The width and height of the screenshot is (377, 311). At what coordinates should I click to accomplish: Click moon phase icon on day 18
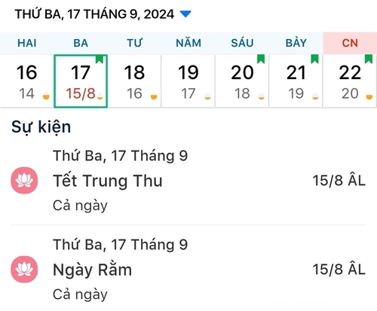154,96
